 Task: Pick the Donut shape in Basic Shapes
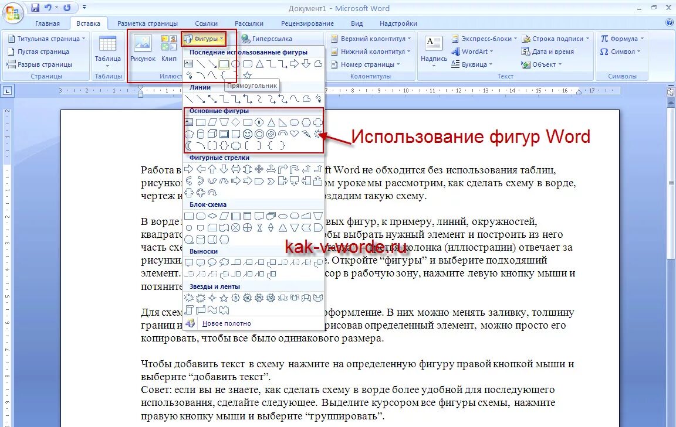click(x=259, y=134)
